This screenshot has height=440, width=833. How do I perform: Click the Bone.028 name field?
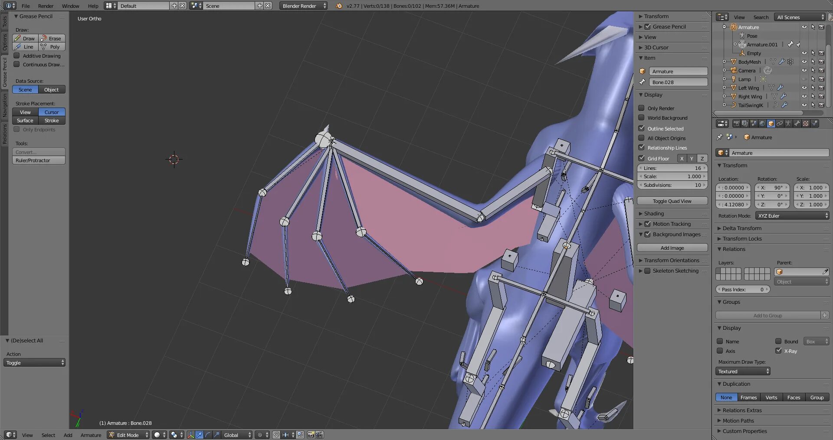678,82
